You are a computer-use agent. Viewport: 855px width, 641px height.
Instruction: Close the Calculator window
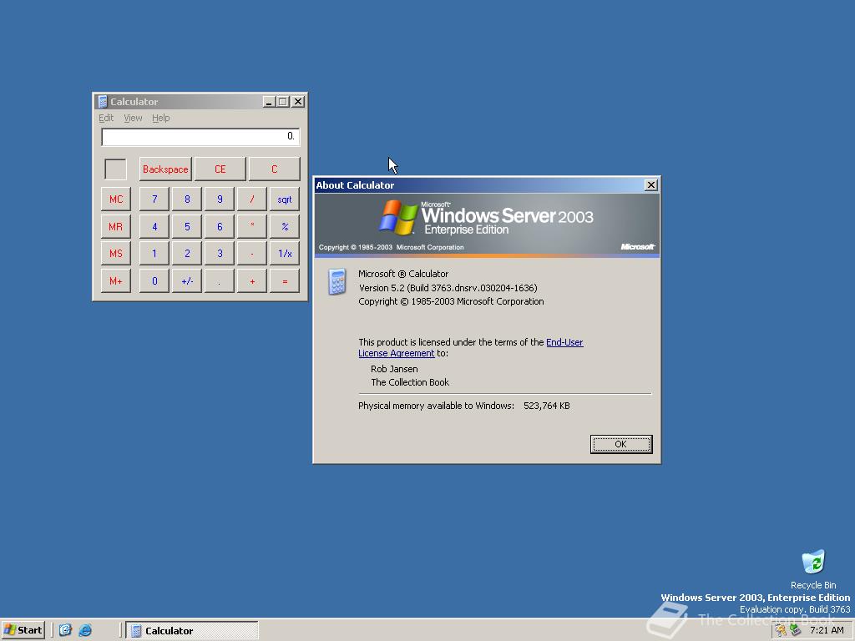(298, 101)
